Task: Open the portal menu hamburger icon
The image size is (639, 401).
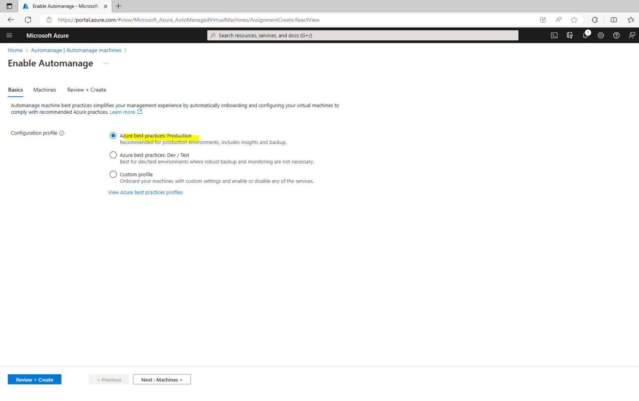Action: point(9,35)
